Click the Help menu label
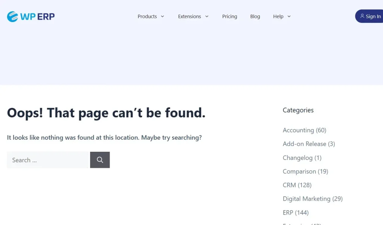Image resolution: width=383 pixels, height=225 pixels. 278,16
